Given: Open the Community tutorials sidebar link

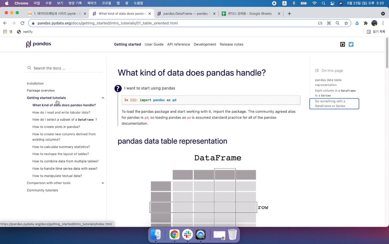Looking at the screenshot, I should coord(43,190).
